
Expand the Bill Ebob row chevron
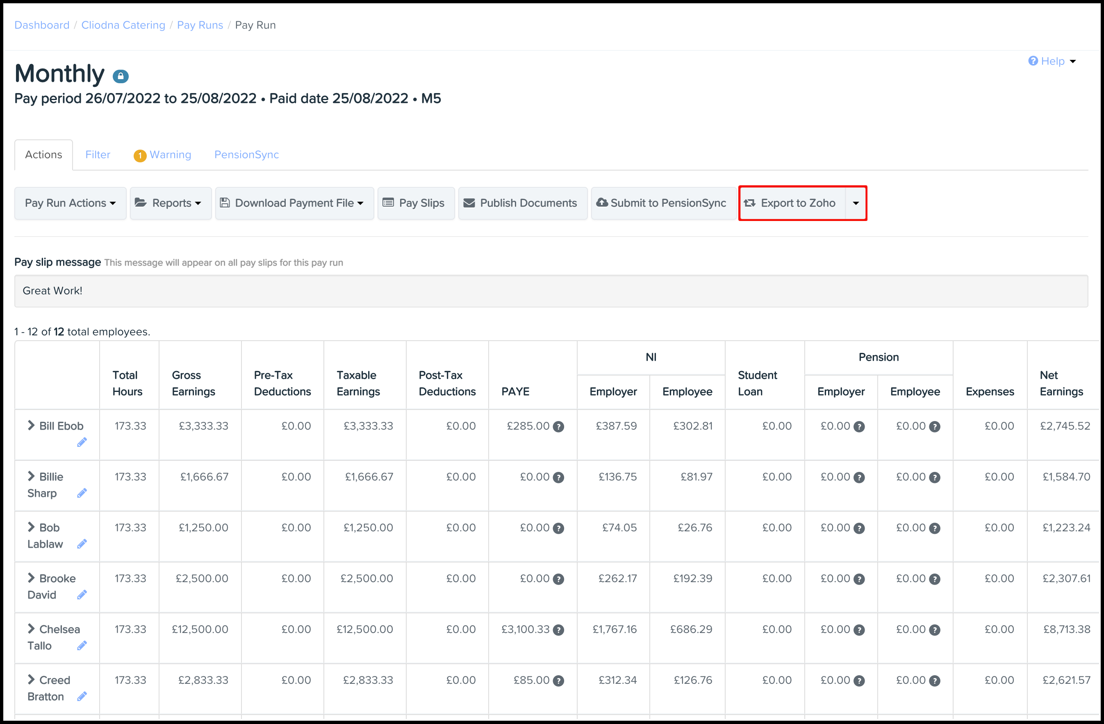tap(31, 425)
